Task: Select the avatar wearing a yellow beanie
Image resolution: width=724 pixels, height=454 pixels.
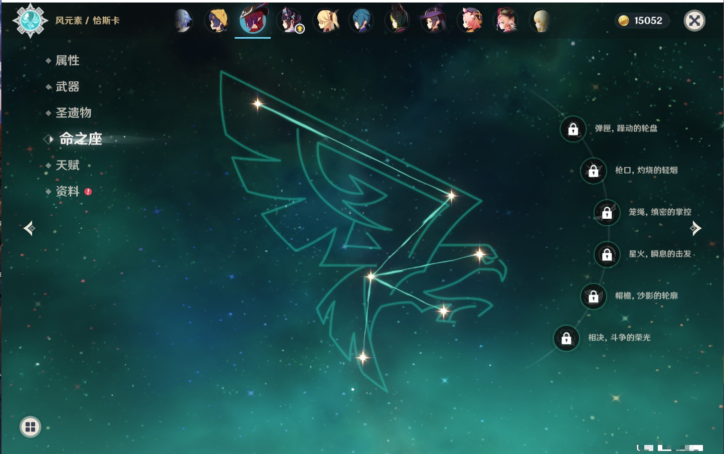Action: click(217, 21)
